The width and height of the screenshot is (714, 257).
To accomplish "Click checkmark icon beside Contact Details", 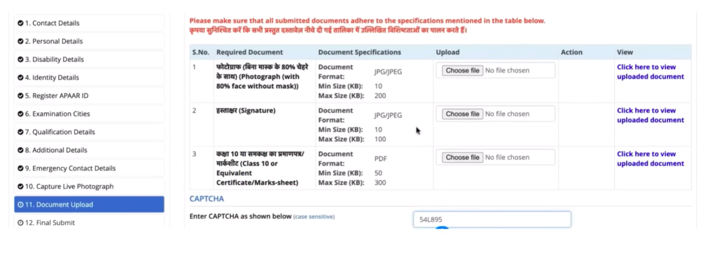I will pos(20,23).
